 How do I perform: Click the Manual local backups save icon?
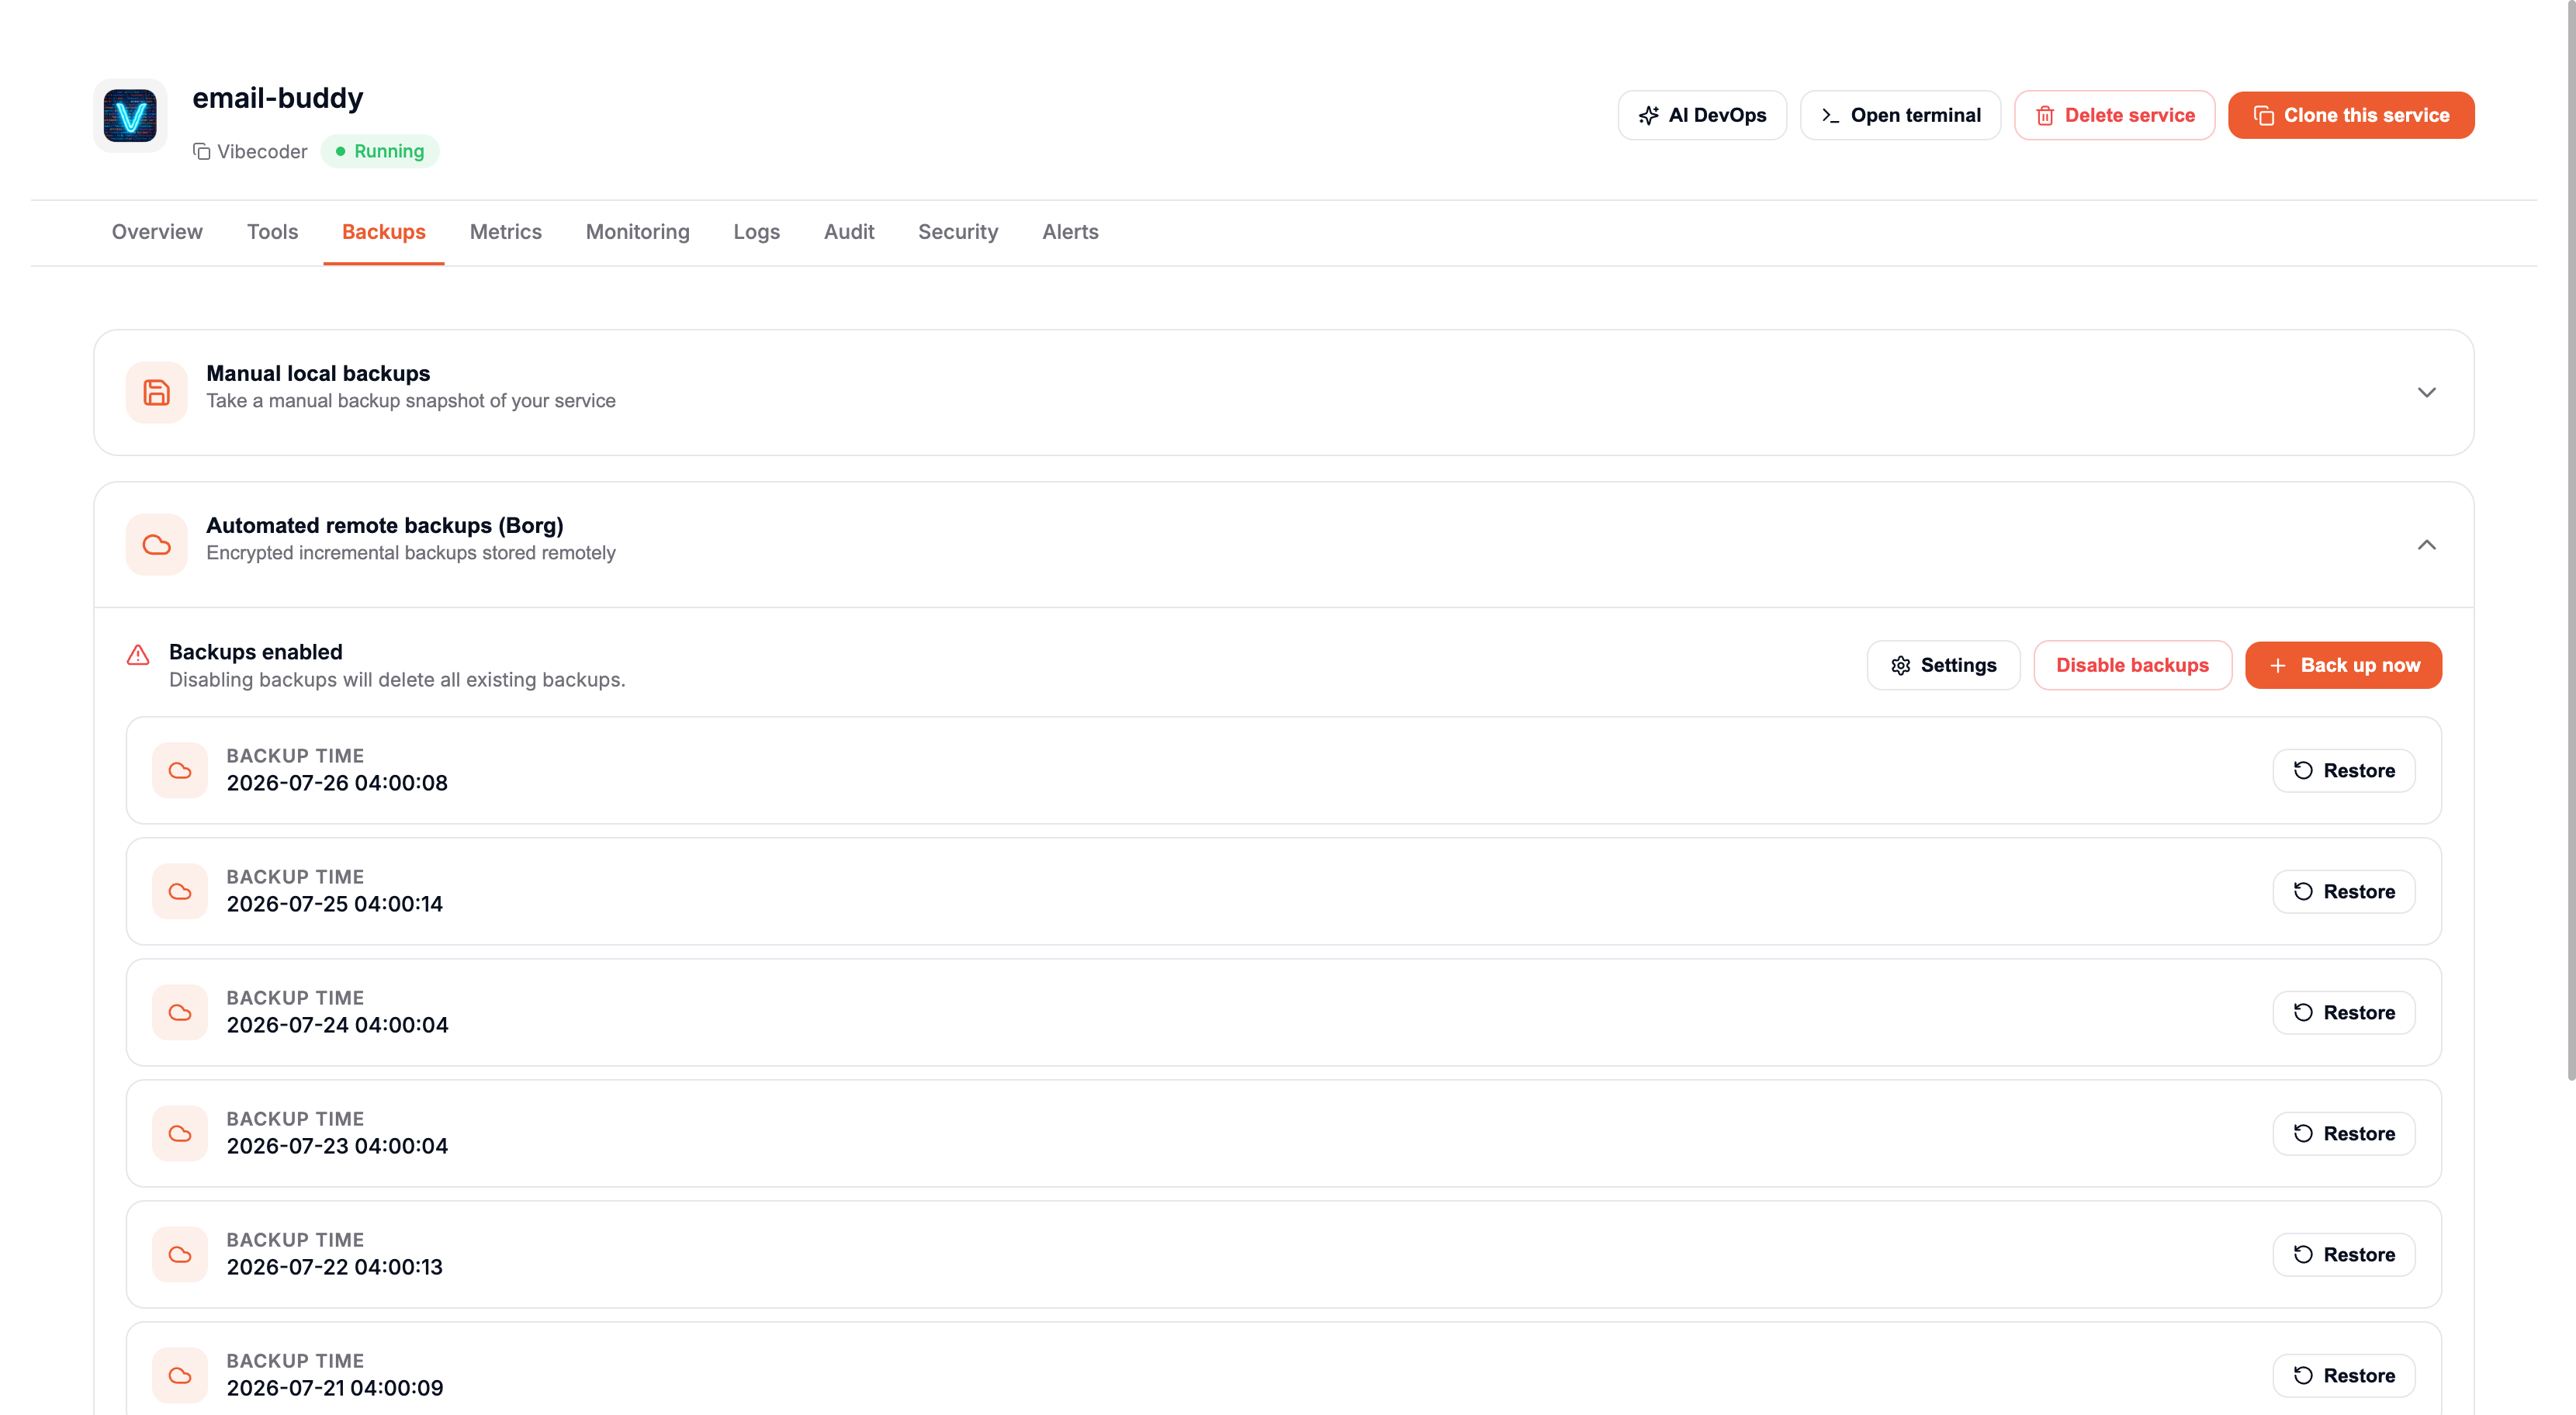tap(157, 392)
